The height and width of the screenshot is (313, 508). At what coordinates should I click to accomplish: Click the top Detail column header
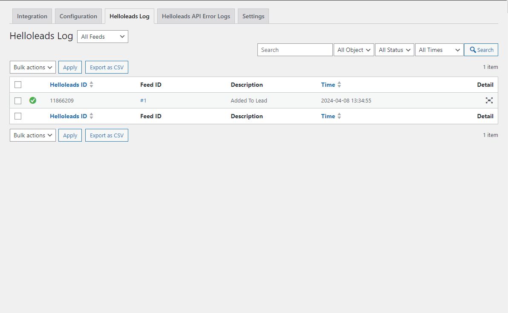click(x=485, y=85)
